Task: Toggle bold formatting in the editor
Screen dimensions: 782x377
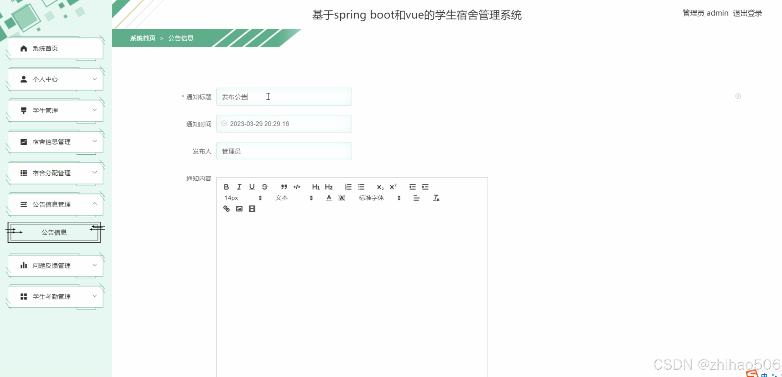Action: tap(226, 187)
